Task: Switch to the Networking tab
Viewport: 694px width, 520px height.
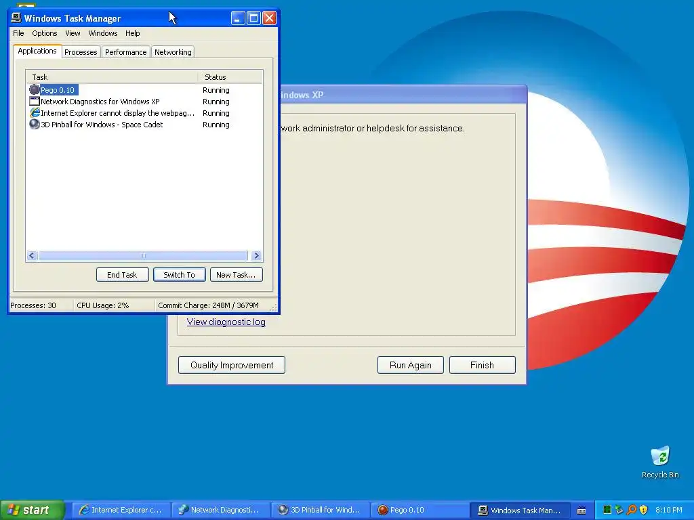Action: tap(173, 52)
